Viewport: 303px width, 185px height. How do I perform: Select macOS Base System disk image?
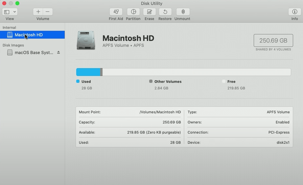tap(34, 52)
